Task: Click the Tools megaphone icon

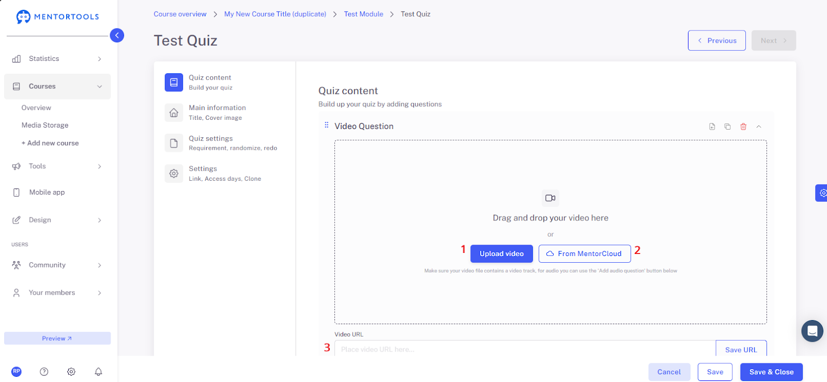Action: coord(17,166)
